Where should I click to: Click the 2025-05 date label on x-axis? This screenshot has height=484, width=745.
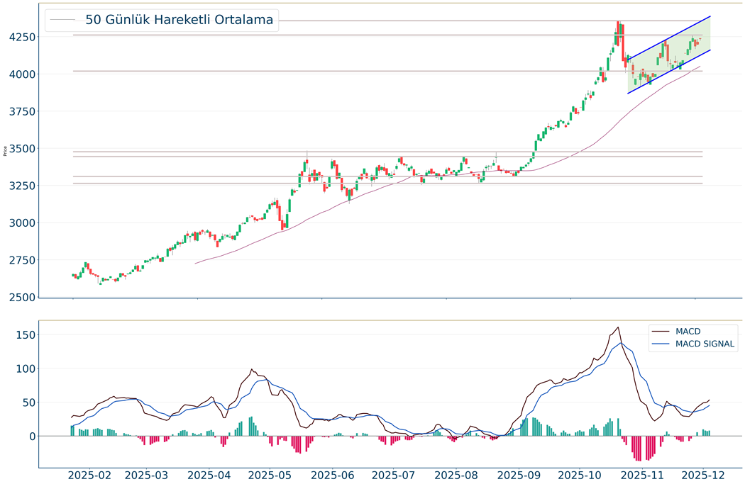pos(271,475)
